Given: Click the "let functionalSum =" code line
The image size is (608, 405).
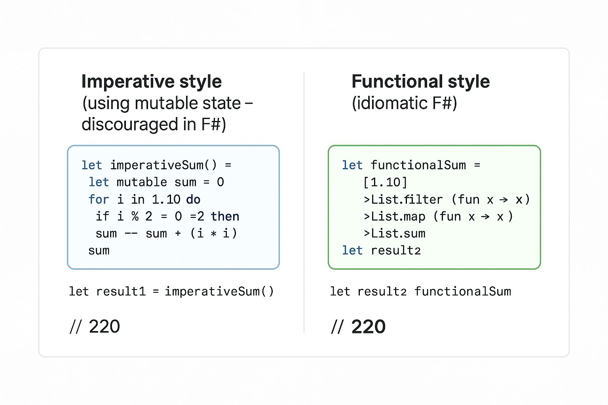Looking at the screenshot, I should click(x=411, y=165).
